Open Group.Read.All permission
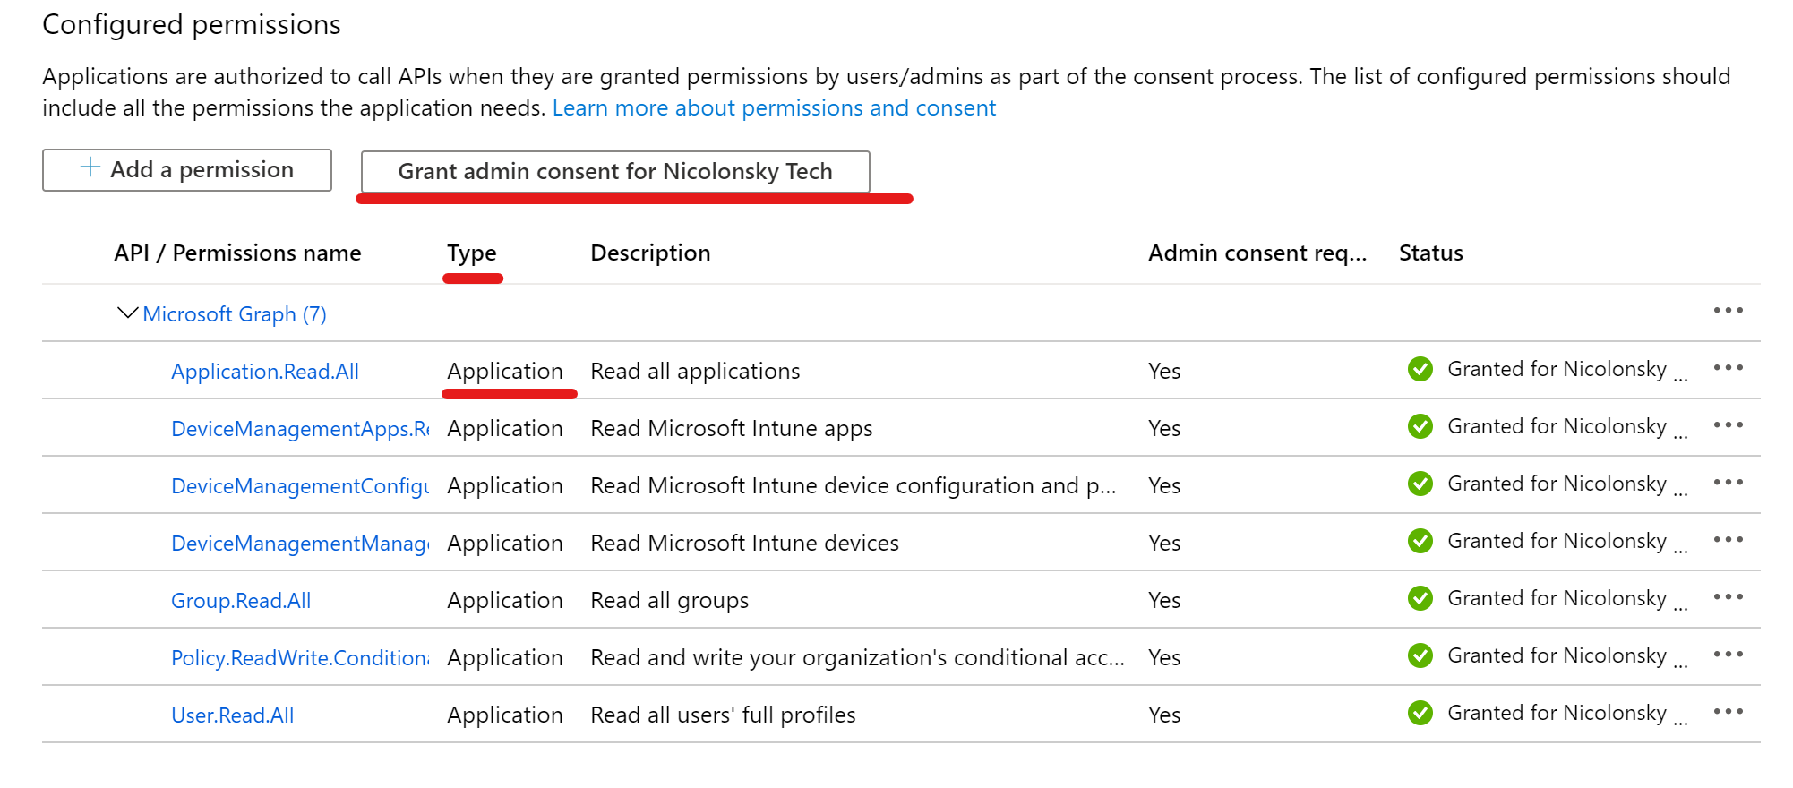Screen dimensions: 1793x788 [241, 601]
